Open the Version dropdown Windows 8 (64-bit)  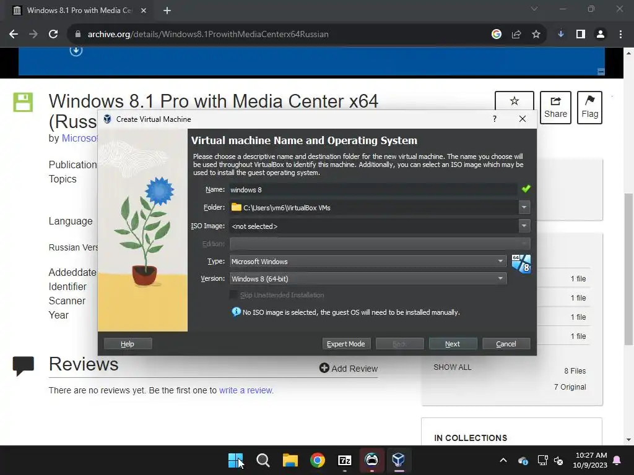coord(368,279)
